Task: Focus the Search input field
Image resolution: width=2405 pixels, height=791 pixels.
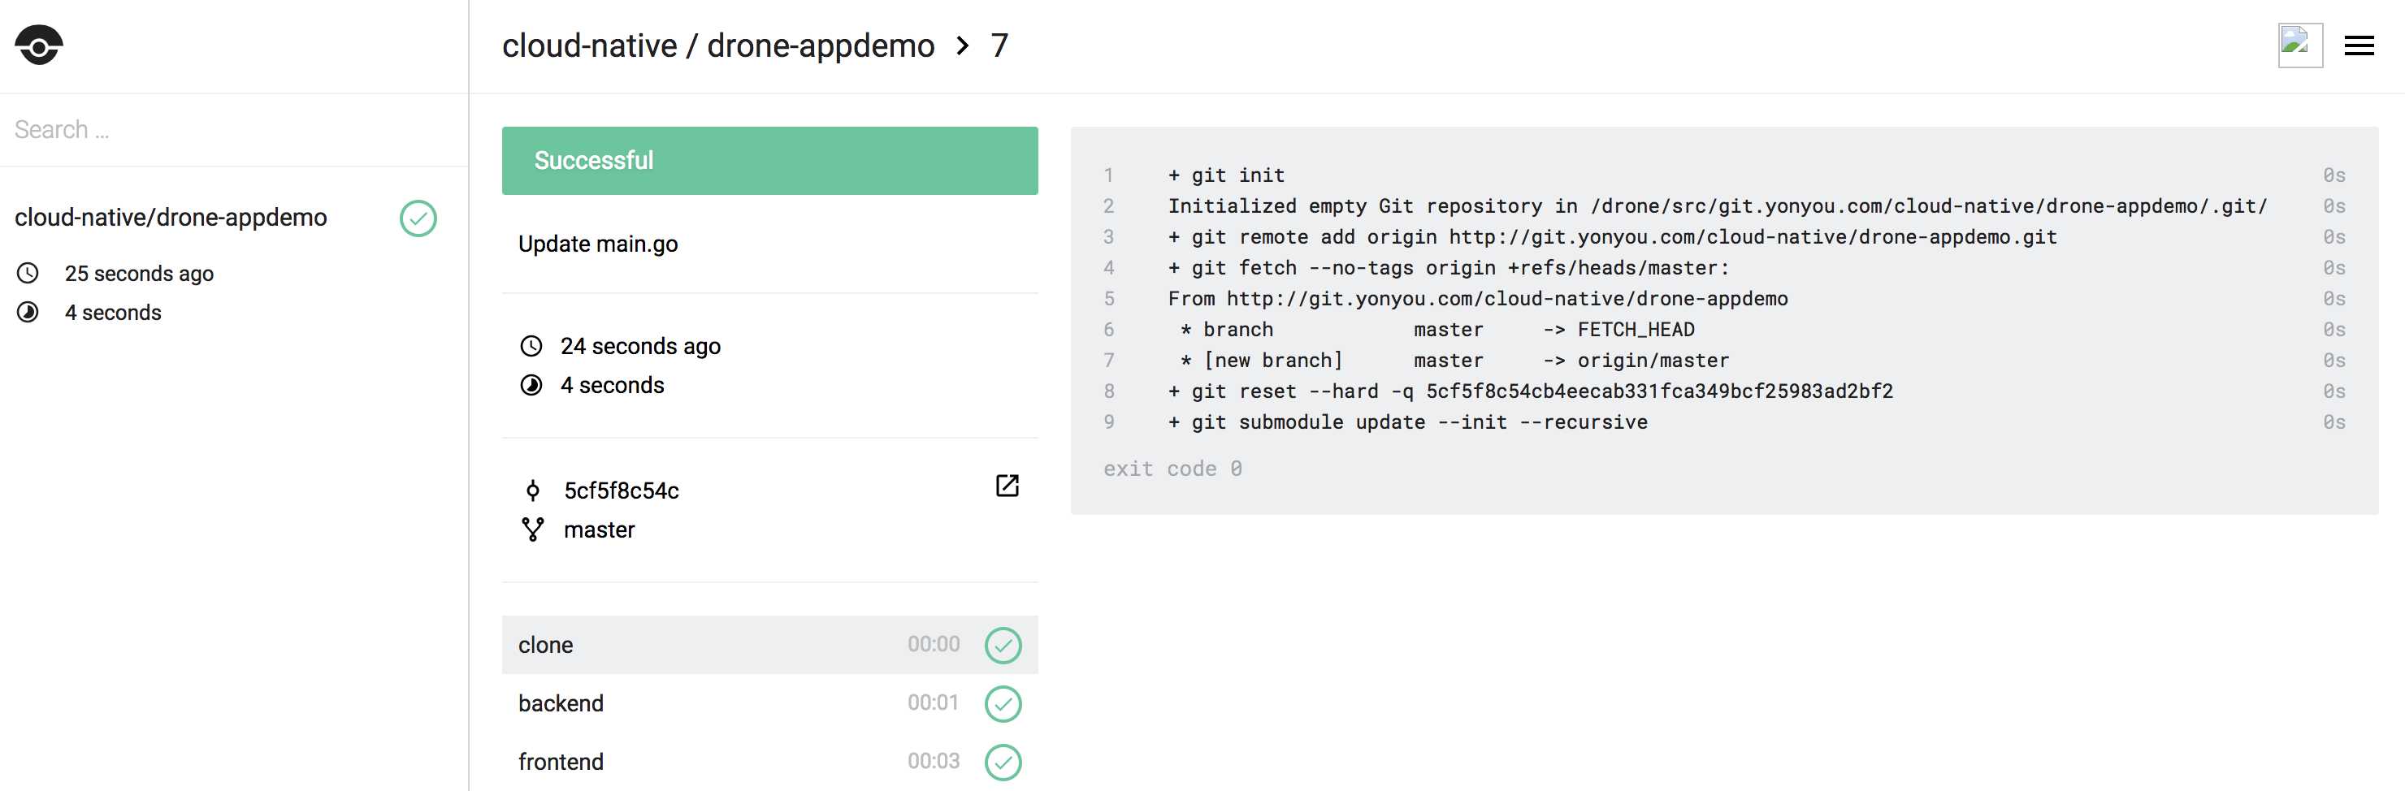Action: (233, 130)
